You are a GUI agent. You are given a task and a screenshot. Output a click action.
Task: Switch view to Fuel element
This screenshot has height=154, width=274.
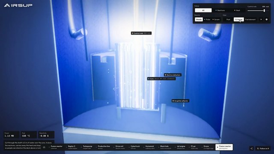pyautogui.click(x=250, y=20)
